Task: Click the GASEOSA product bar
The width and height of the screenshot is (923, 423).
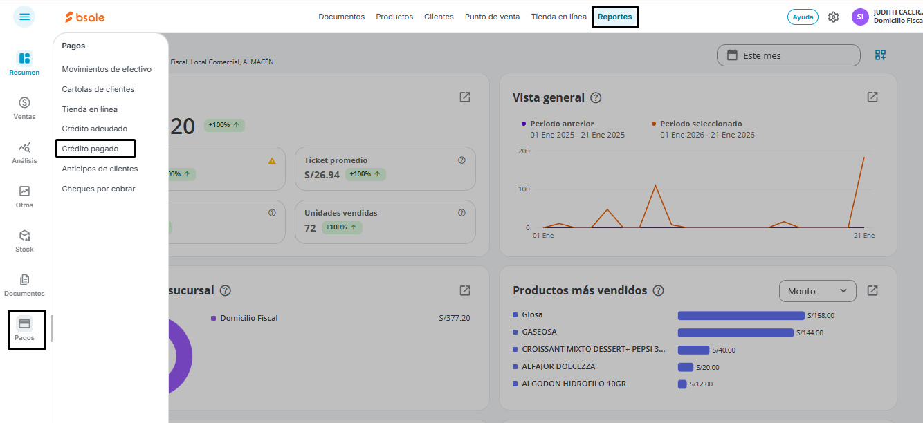Action: coord(735,332)
